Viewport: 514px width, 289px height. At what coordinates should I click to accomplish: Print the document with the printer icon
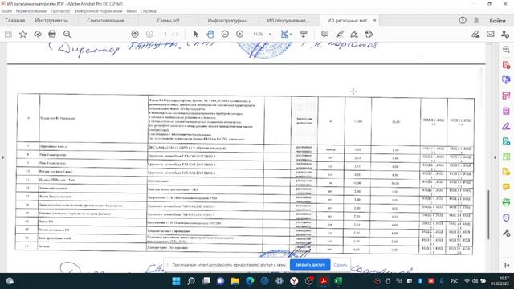(x=52, y=34)
